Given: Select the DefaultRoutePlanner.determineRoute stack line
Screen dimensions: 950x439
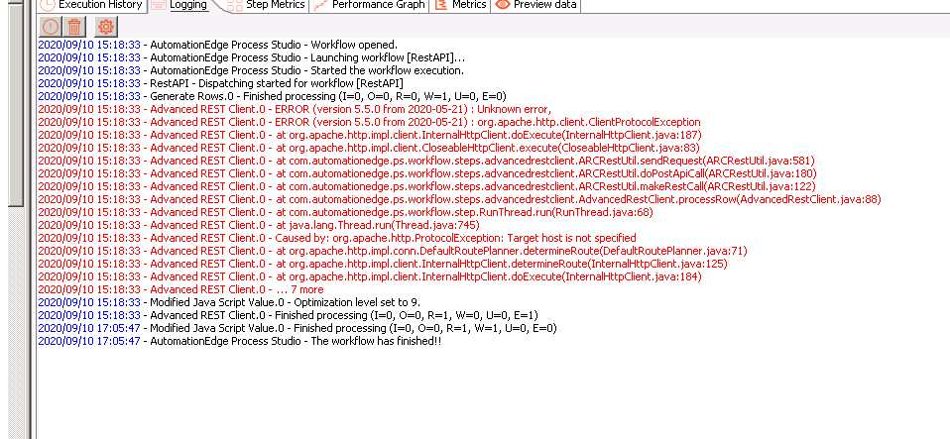Looking at the screenshot, I should (x=393, y=251).
